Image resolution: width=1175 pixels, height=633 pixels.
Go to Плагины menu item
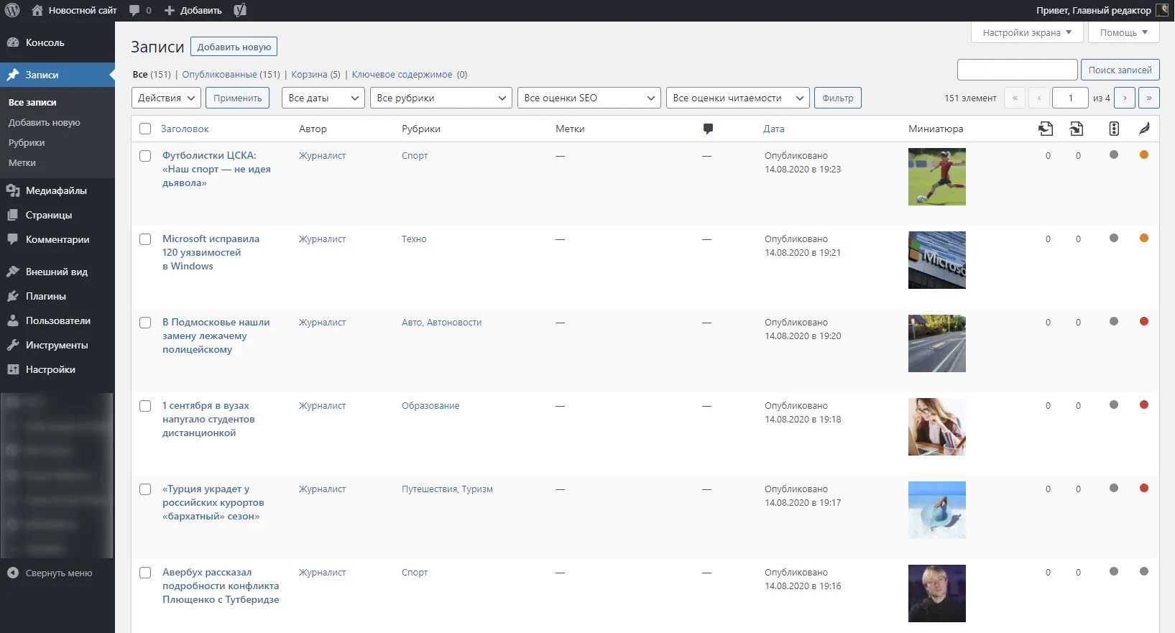tap(46, 296)
